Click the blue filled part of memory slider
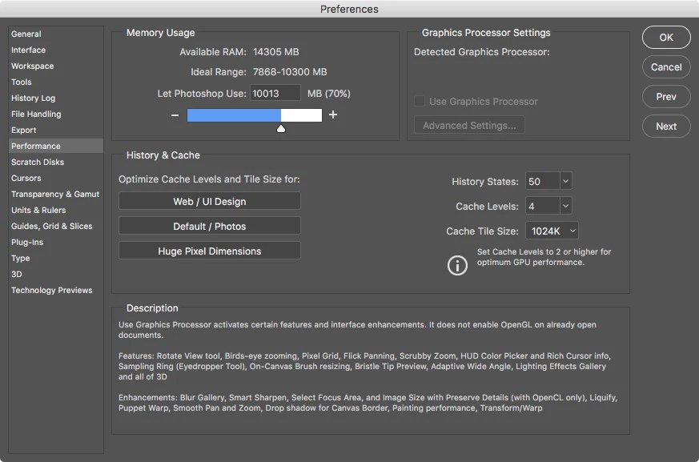This screenshot has width=699, height=462. tap(234, 115)
